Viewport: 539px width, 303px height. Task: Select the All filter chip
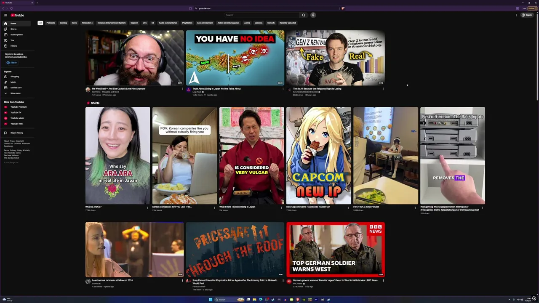[40, 23]
